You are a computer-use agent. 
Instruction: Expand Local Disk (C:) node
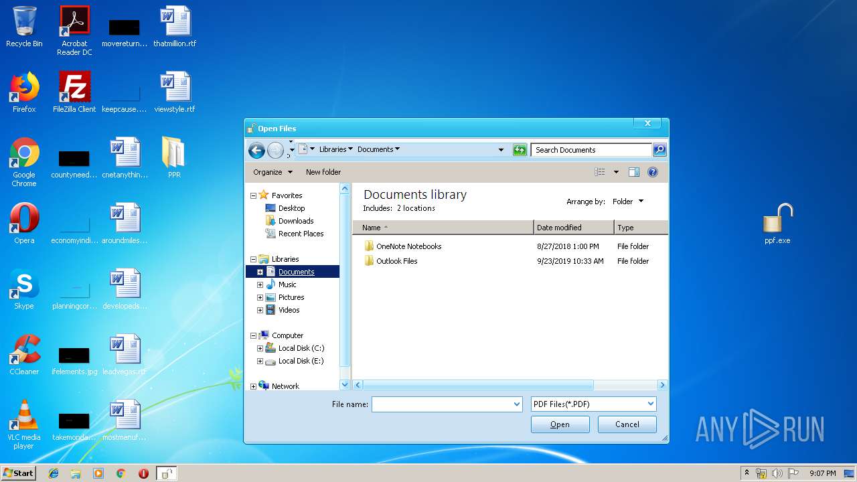click(260, 348)
